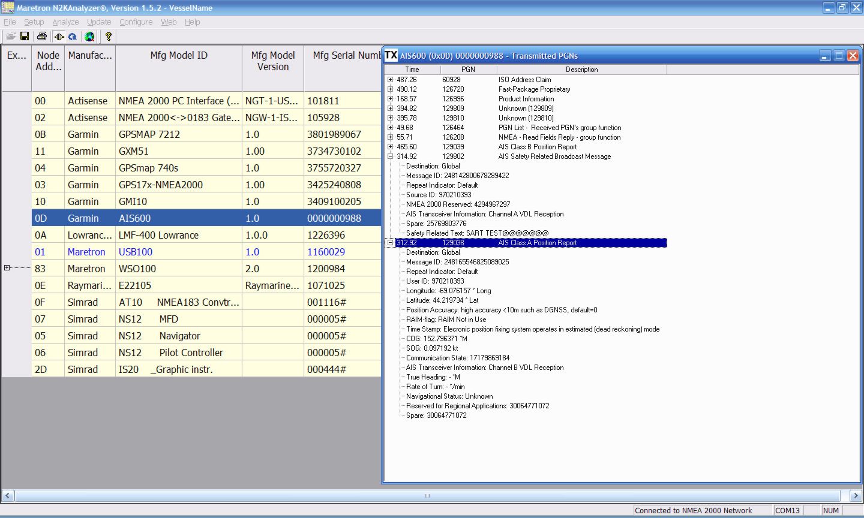Click the horizontal scrollbar right arrow
Image resolution: width=864 pixels, height=518 pixels.
click(x=856, y=496)
